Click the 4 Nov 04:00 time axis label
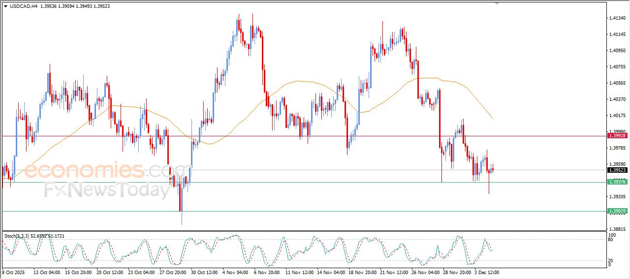 point(234,272)
